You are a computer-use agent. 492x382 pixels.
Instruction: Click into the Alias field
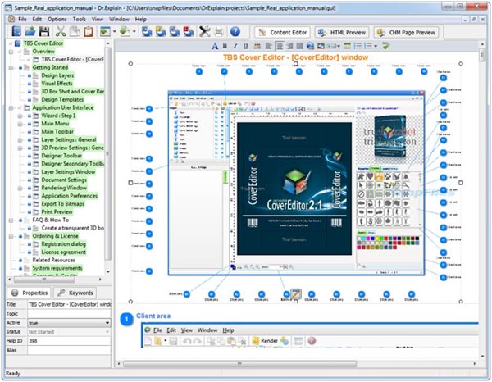coord(70,350)
